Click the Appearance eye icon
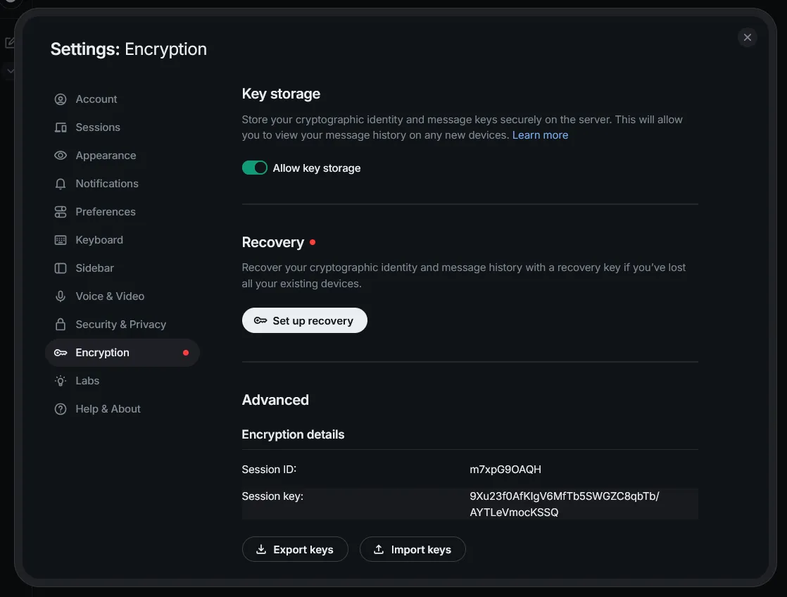This screenshot has height=597, width=787. [x=61, y=156]
